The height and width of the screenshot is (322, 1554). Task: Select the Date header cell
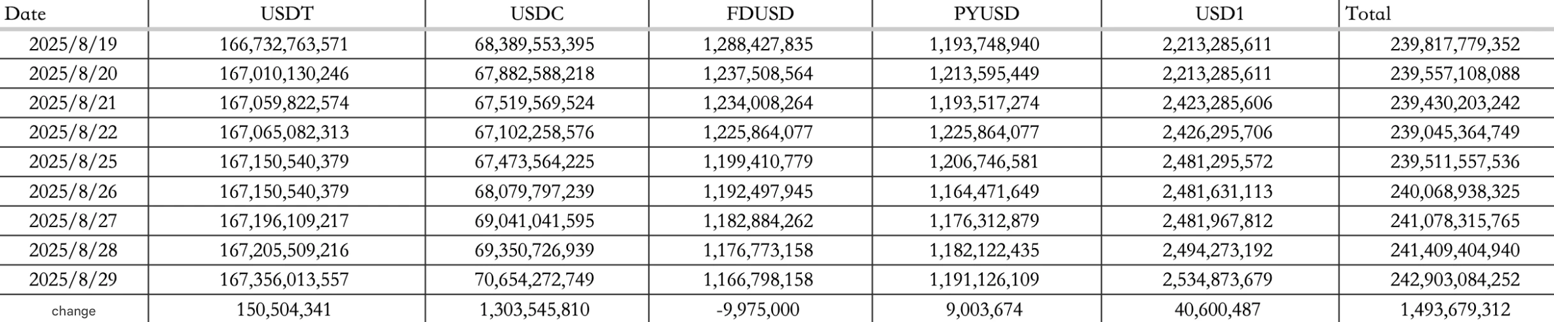(x=73, y=14)
